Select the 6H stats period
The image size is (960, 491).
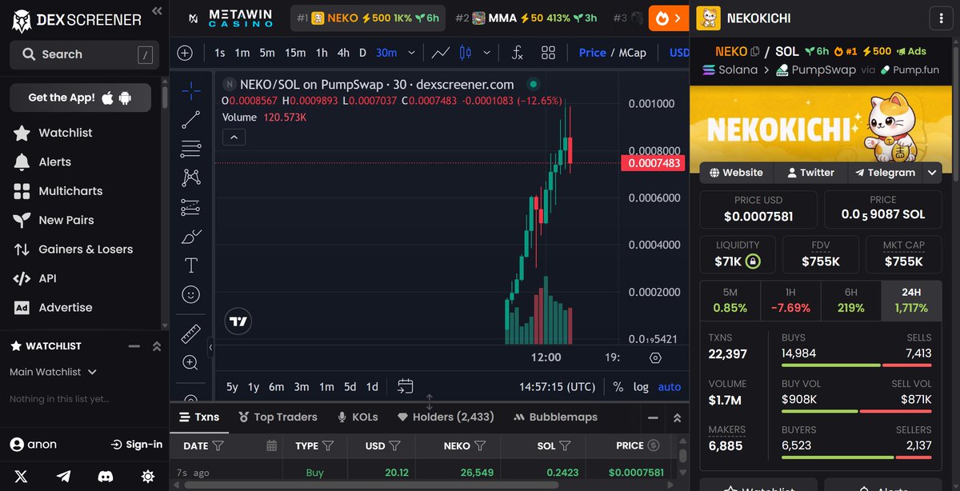850,301
